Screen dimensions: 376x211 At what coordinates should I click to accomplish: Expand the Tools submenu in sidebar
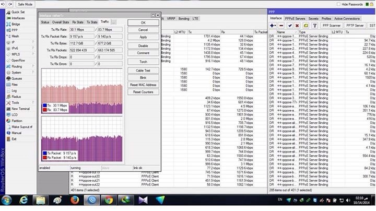(20, 102)
